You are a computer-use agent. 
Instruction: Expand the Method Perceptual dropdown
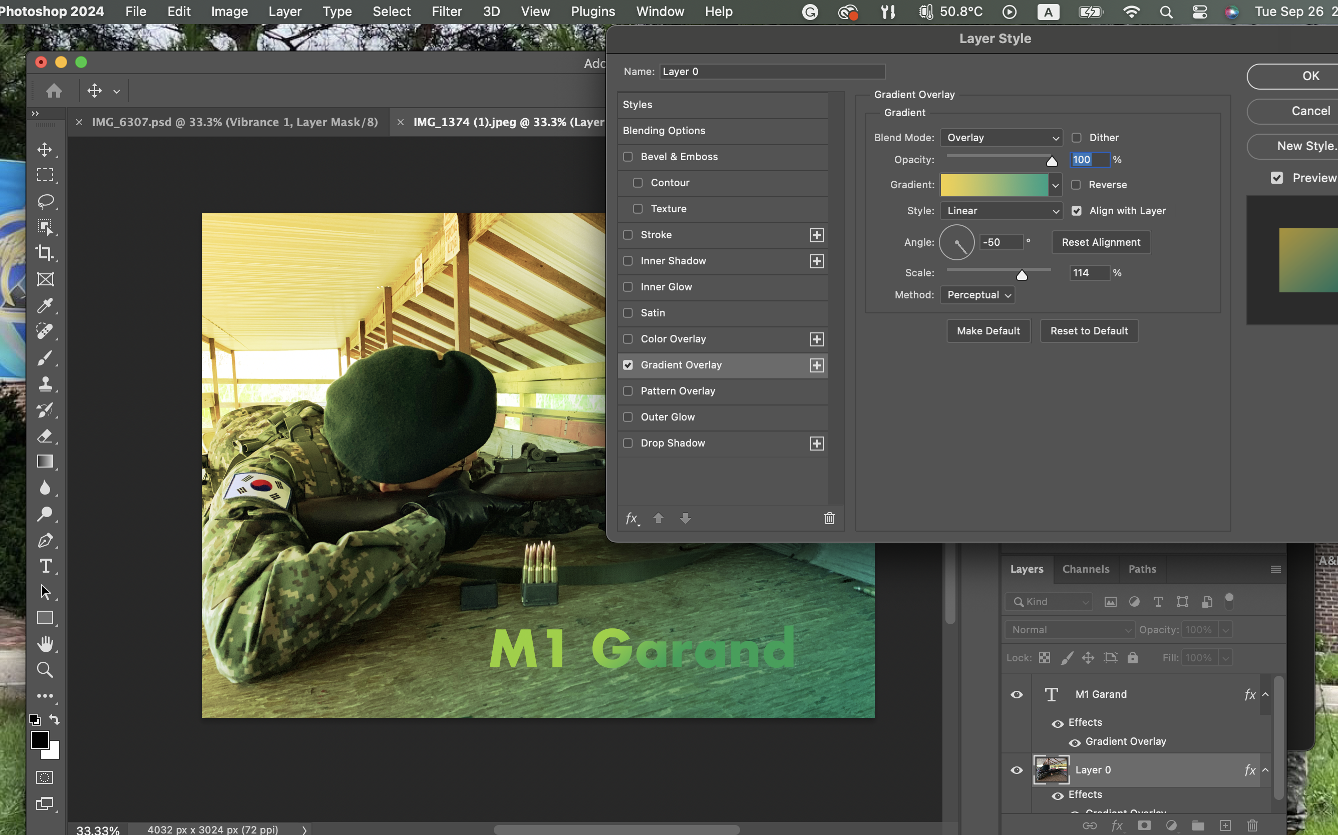pos(977,295)
